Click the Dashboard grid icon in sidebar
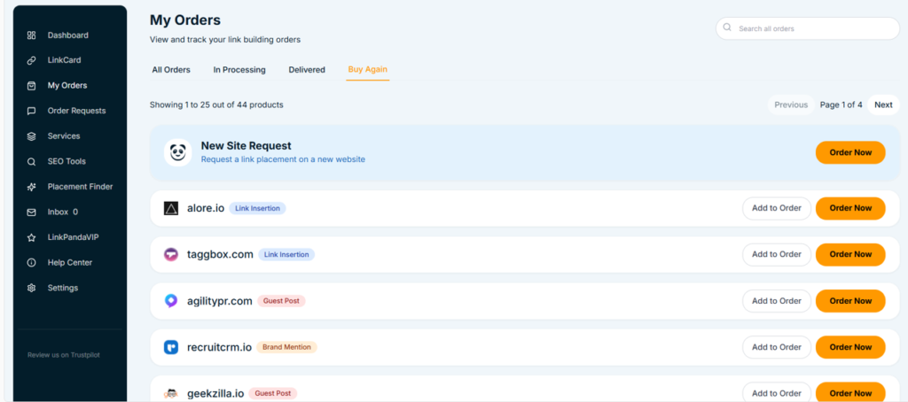The width and height of the screenshot is (908, 402). 31,35
